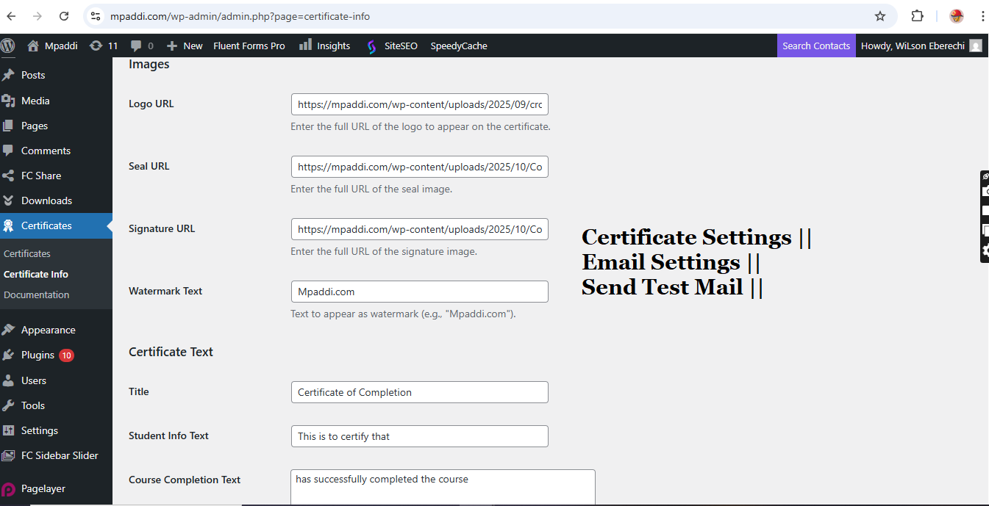
Task: Click into the Watermark Text field
Action: click(420, 292)
